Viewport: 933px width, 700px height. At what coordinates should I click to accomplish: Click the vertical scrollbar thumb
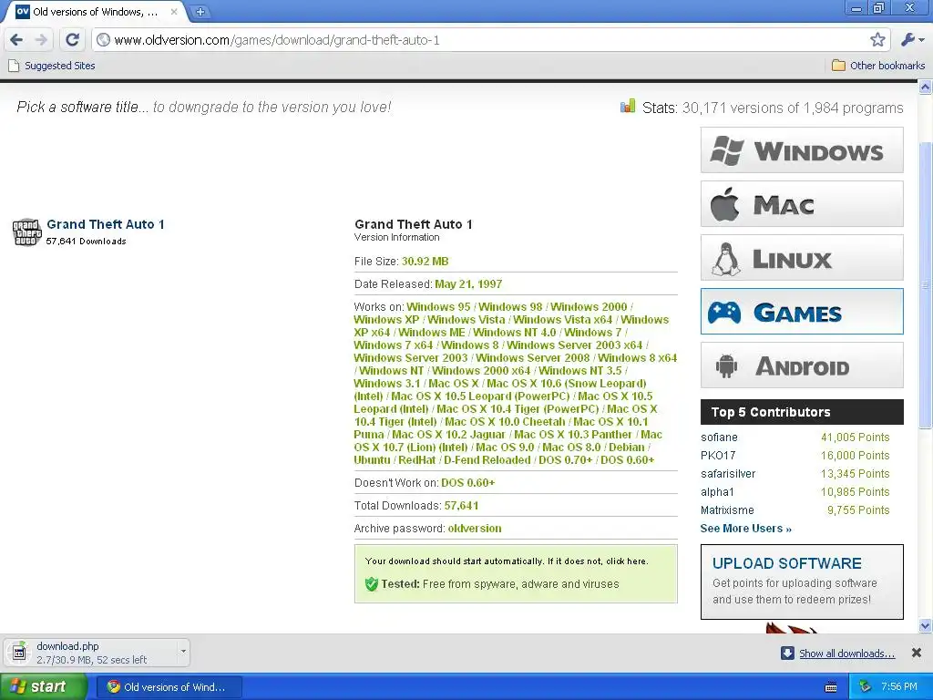[x=926, y=285]
